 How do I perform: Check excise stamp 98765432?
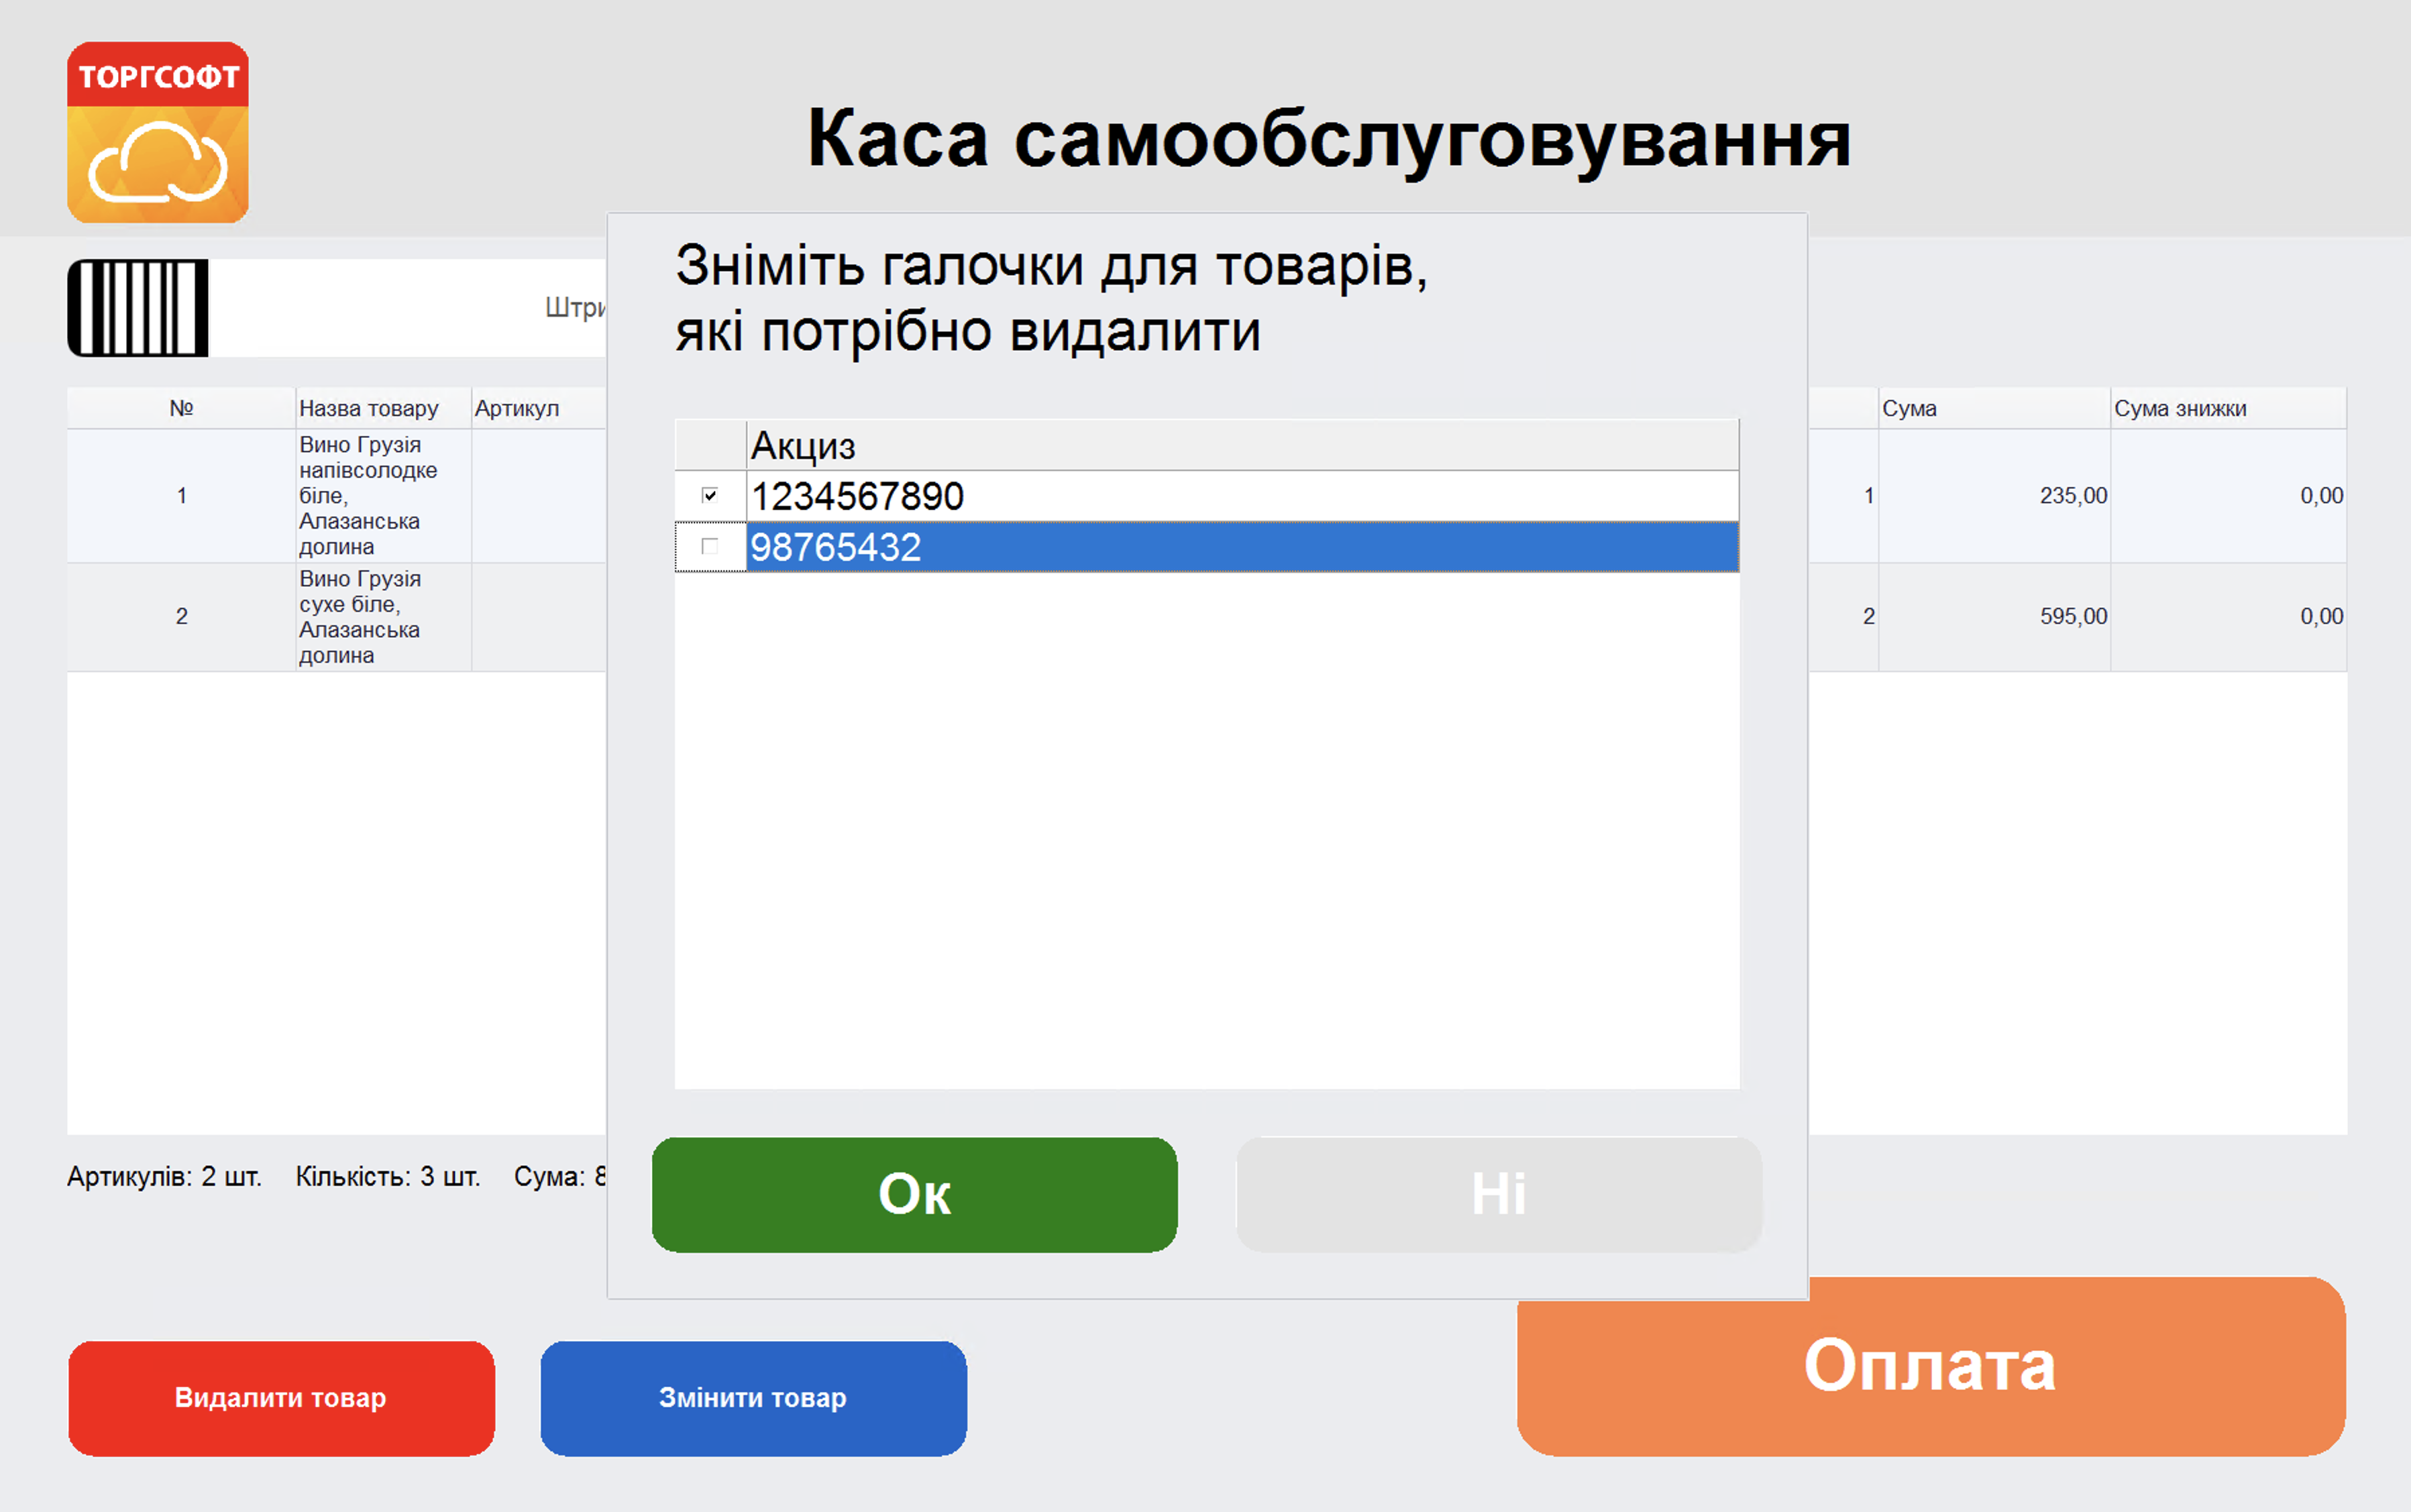point(711,547)
